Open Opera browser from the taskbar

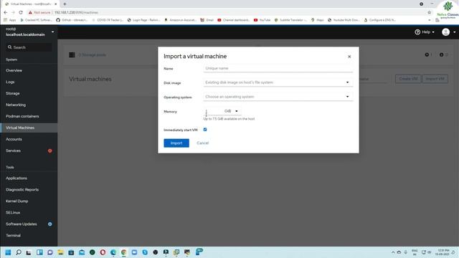coord(103,252)
